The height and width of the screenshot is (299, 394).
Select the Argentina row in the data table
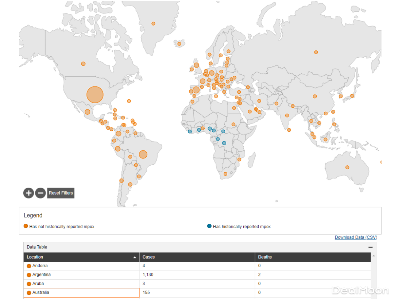tap(42, 275)
